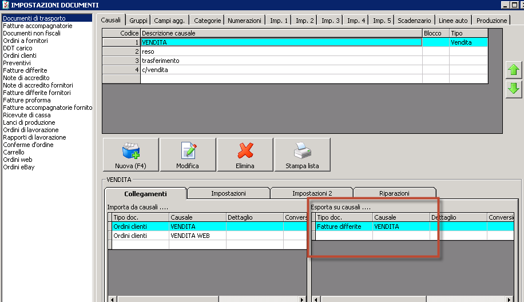This screenshot has width=524, height=302.
Task: Select the Imp. 3 tab
Action: (331, 21)
